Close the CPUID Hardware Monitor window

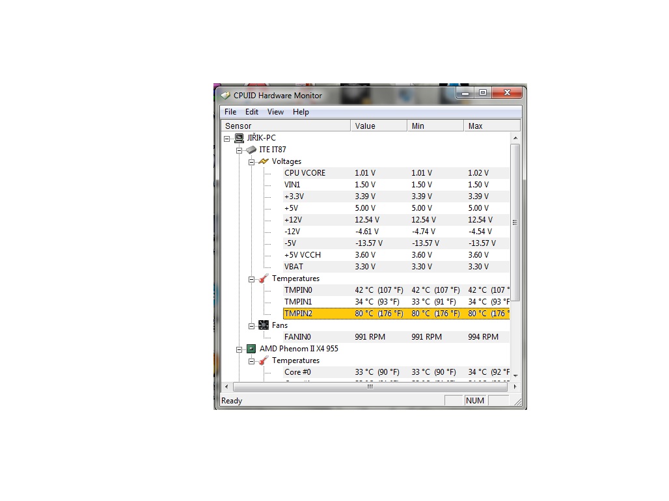pyautogui.click(x=507, y=92)
